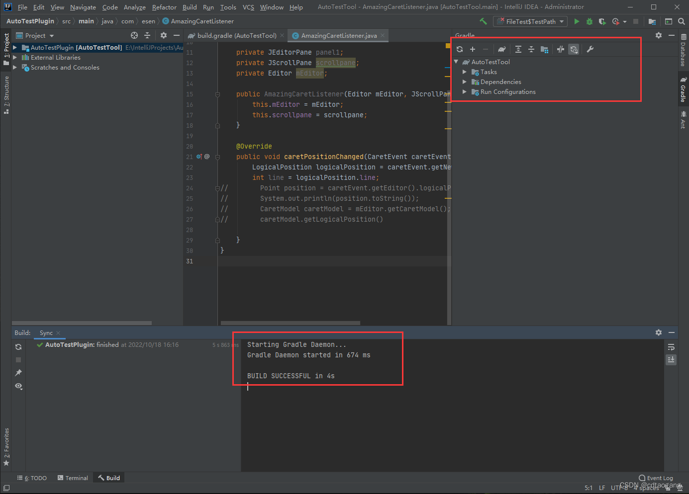The width and height of the screenshot is (689, 494).
Task: Run the FileTest$TestPath configuration
Action: point(577,21)
